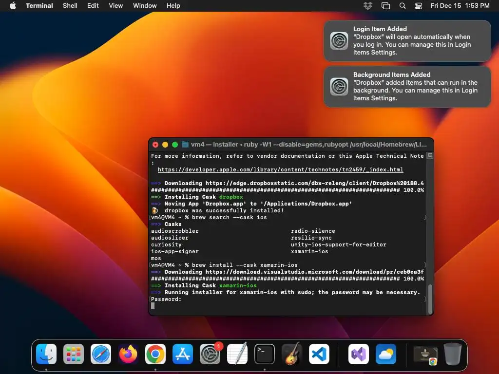Open Visual Studio purple icon in Dock
This screenshot has height=374, width=499.
[359, 354]
